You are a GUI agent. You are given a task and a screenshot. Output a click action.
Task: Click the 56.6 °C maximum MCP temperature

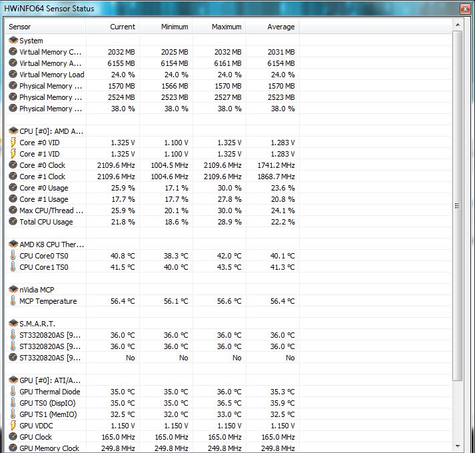point(229,301)
